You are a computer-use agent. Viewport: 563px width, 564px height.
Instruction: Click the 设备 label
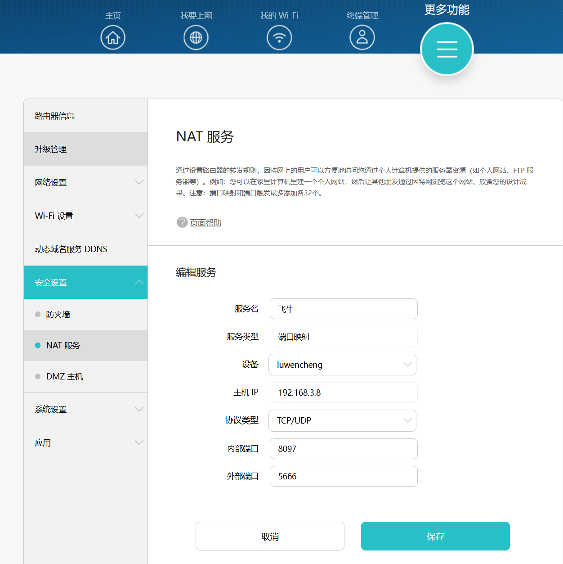(250, 365)
